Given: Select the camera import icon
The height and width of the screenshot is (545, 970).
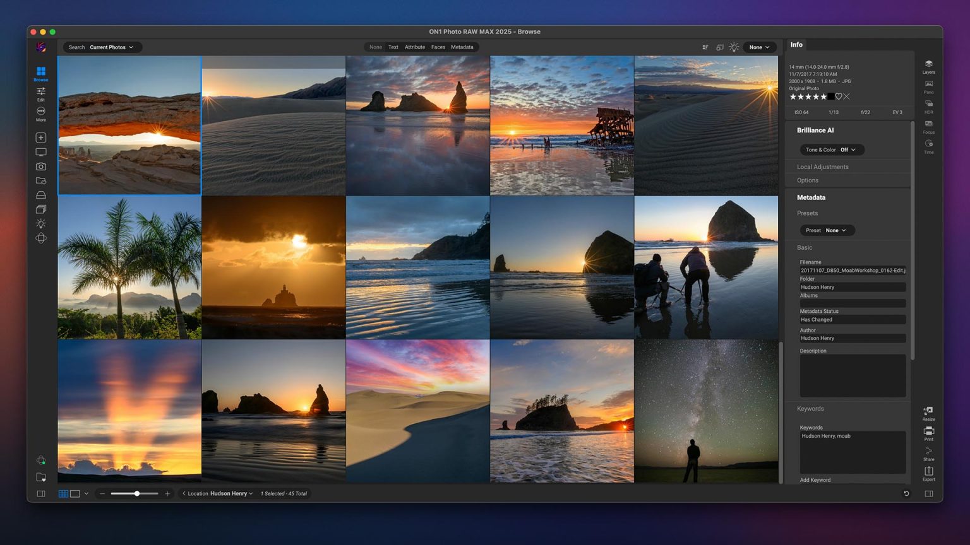Looking at the screenshot, I should pos(40,167).
